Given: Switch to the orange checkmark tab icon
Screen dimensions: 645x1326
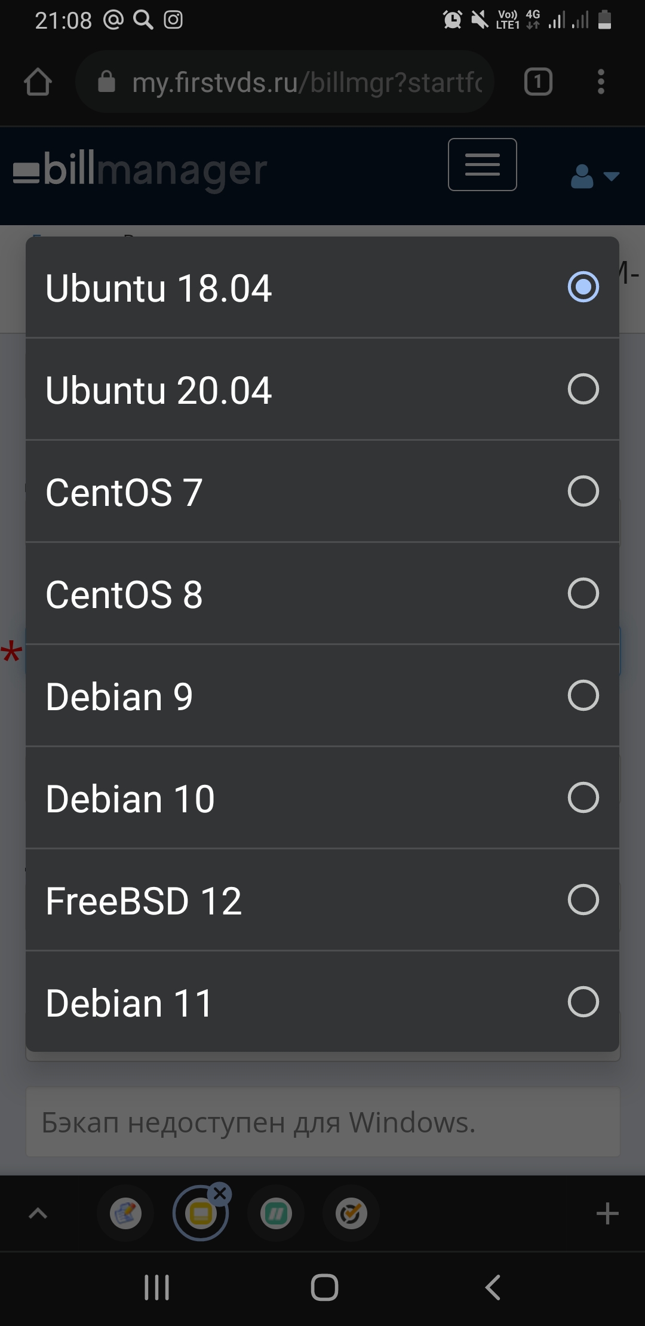Looking at the screenshot, I should coord(351,1214).
